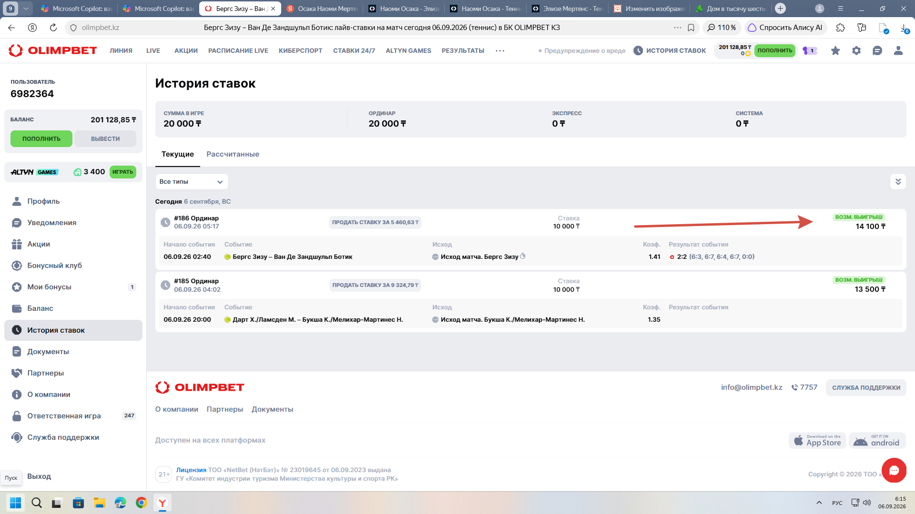This screenshot has width=915, height=514.
Task: Bookmark this page icon in address bar
Action: [x=691, y=28]
